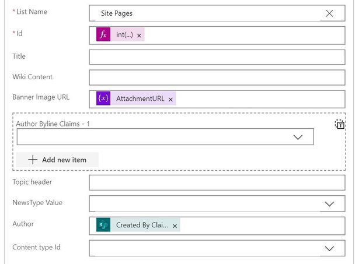This screenshot has height=264, width=359.
Task: Open the NewsType Value dropdown
Action: click(329, 204)
